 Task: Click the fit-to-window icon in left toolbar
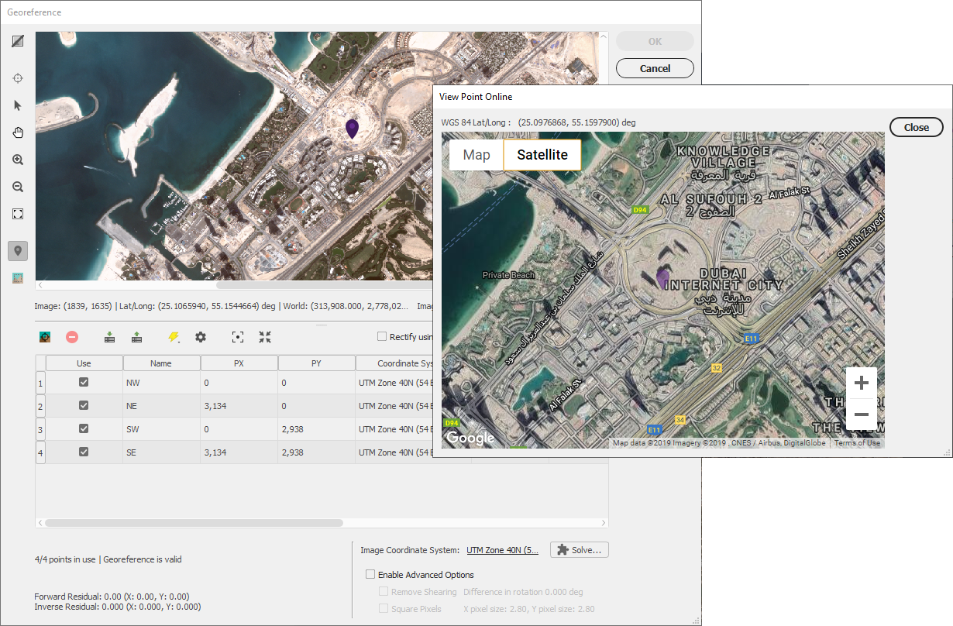point(18,214)
